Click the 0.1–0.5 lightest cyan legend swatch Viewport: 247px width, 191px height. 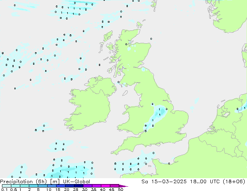pos(7,186)
